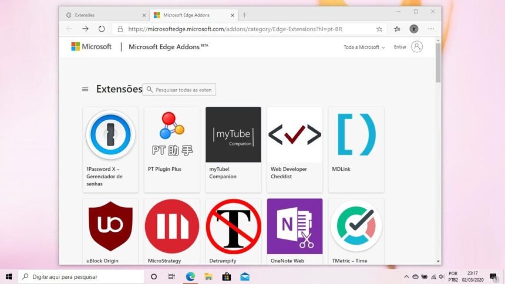
Task: Click the scrollbar up arrow
Action: (438, 40)
